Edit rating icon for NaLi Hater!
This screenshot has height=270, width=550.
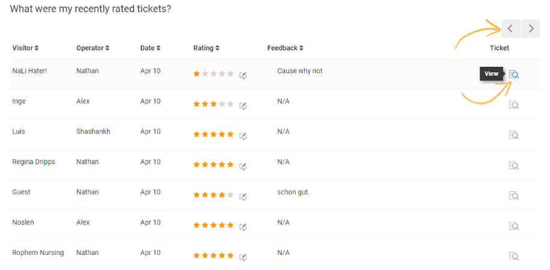point(243,75)
